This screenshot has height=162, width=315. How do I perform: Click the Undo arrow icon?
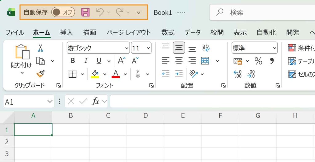click(100, 12)
